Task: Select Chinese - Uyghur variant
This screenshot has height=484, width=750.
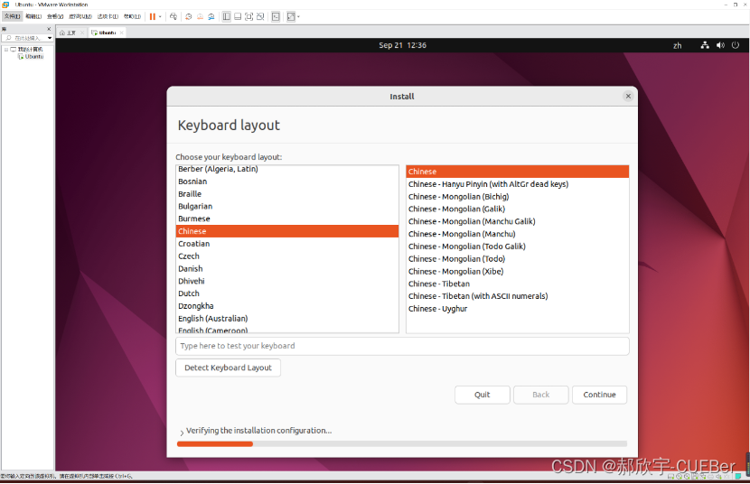Action: point(517,309)
